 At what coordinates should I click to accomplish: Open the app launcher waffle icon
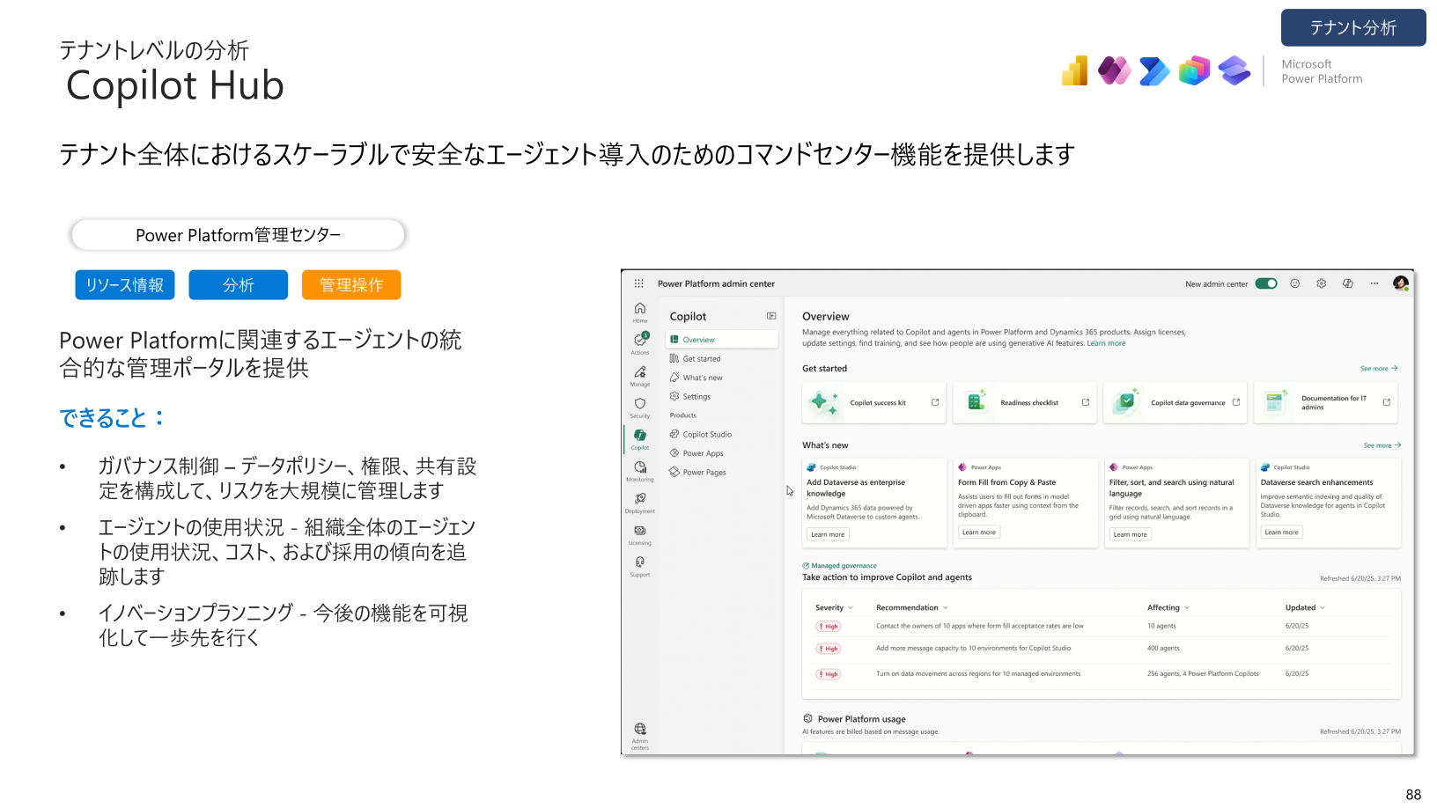click(639, 283)
